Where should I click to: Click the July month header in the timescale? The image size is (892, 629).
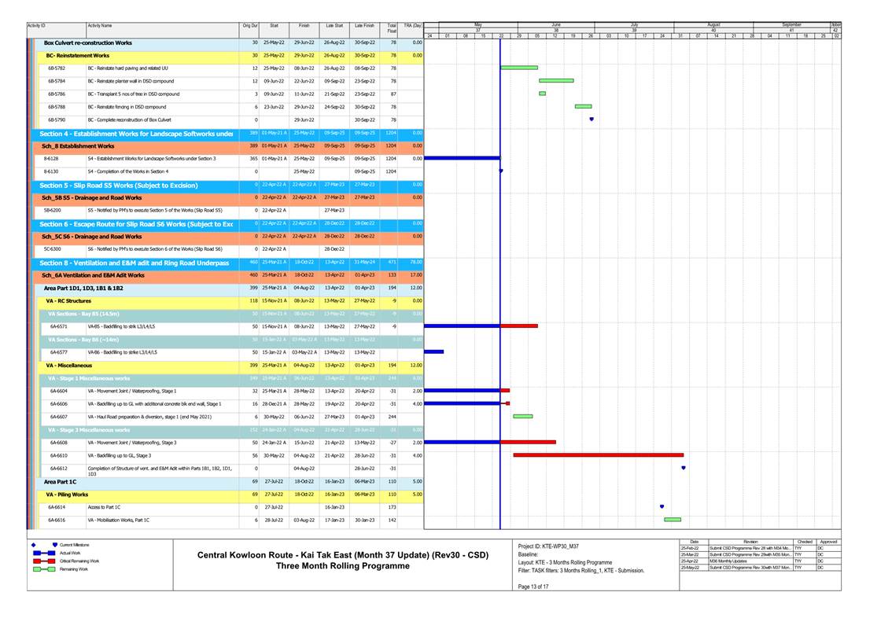634,24
